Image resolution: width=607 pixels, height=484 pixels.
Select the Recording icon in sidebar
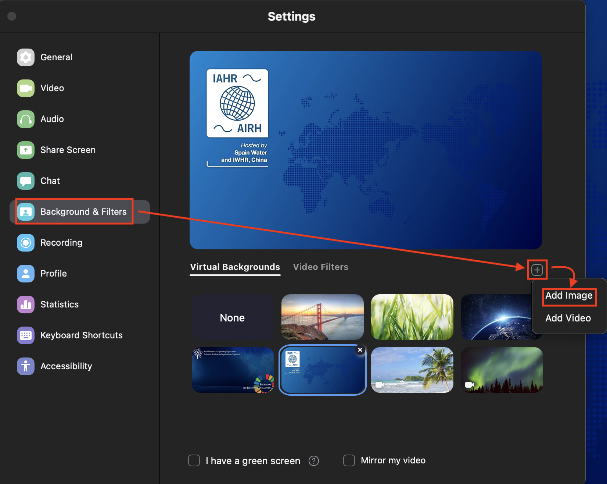26,243
